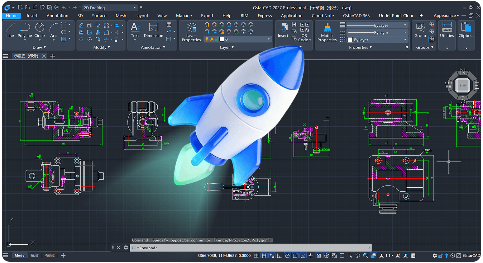Screen dimensions: 483x263
Task: Click the Utilities measure icon
Action: point(447,30)
